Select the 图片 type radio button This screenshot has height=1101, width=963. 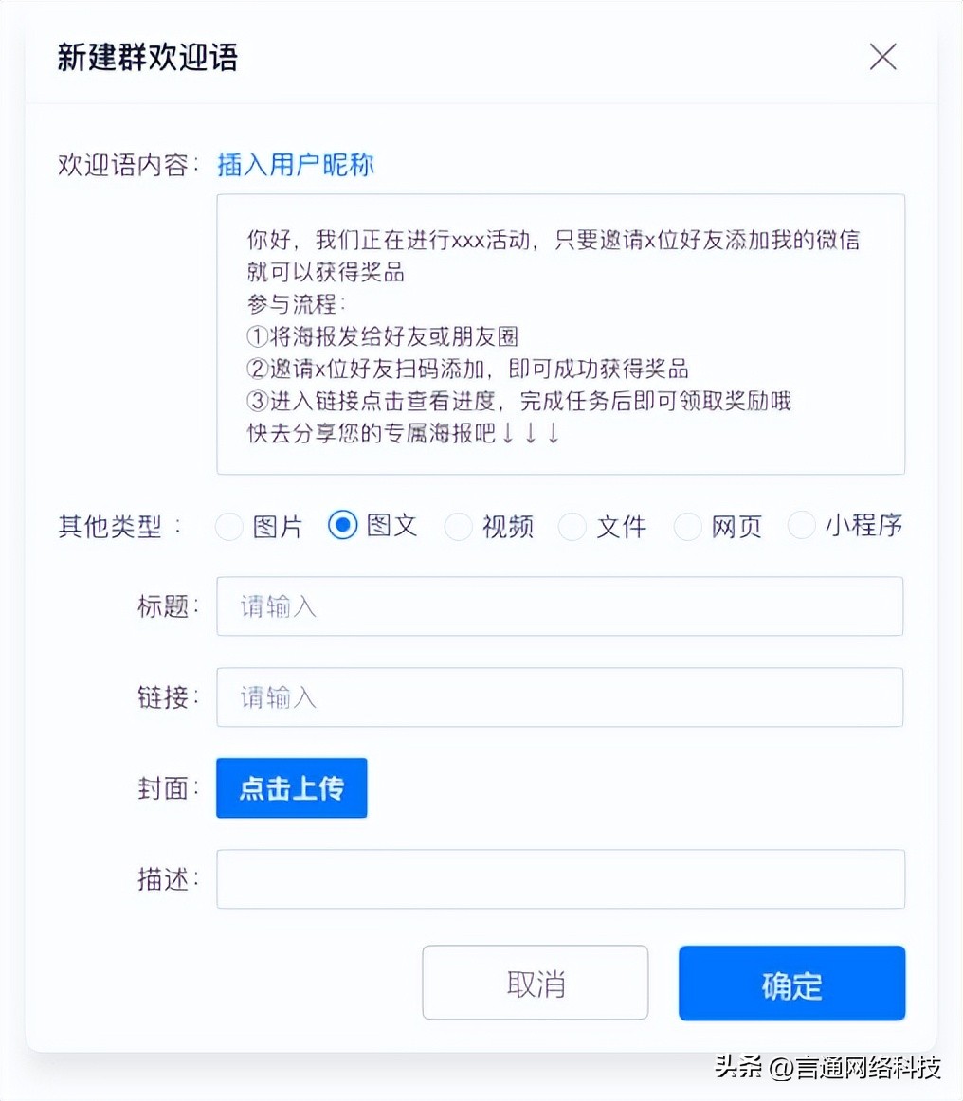click(228, 526)
